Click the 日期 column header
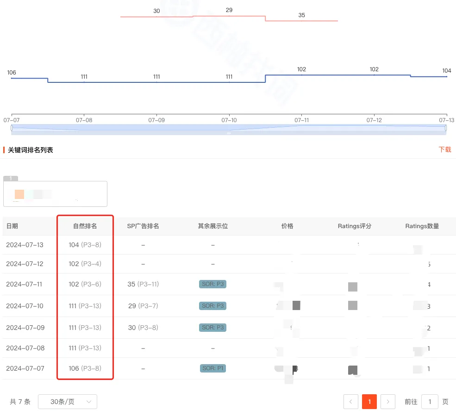This screenshot has height=416, width=456. (x=12, y=226)
